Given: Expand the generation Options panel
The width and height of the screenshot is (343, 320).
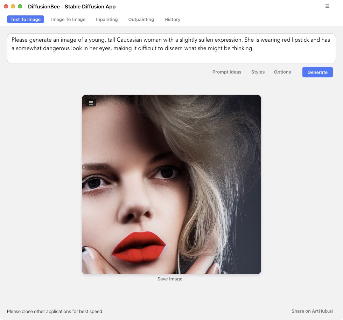Looking at the screenshot, I should tap(282, 72).
